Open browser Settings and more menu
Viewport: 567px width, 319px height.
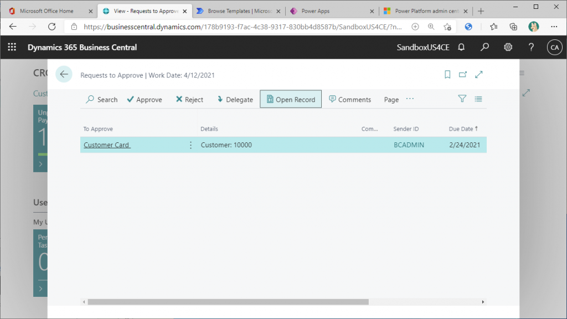pos(554,27)
